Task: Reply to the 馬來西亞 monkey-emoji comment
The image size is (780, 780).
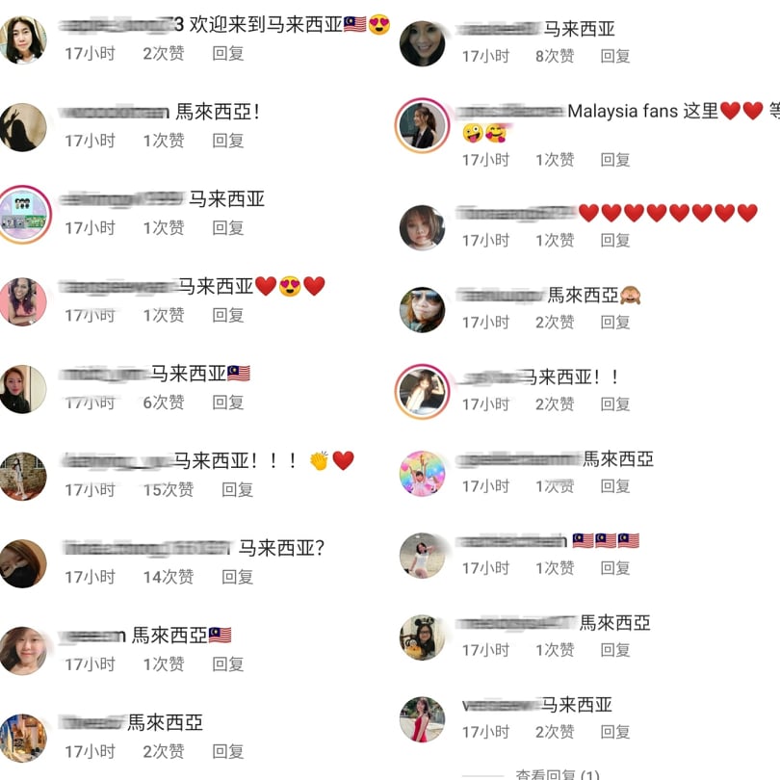Action: [x=615, y=323]
